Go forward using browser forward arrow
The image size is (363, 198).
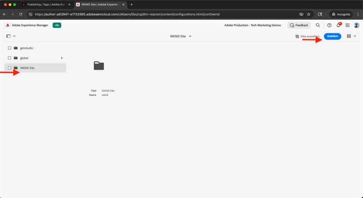coord(13,14)
